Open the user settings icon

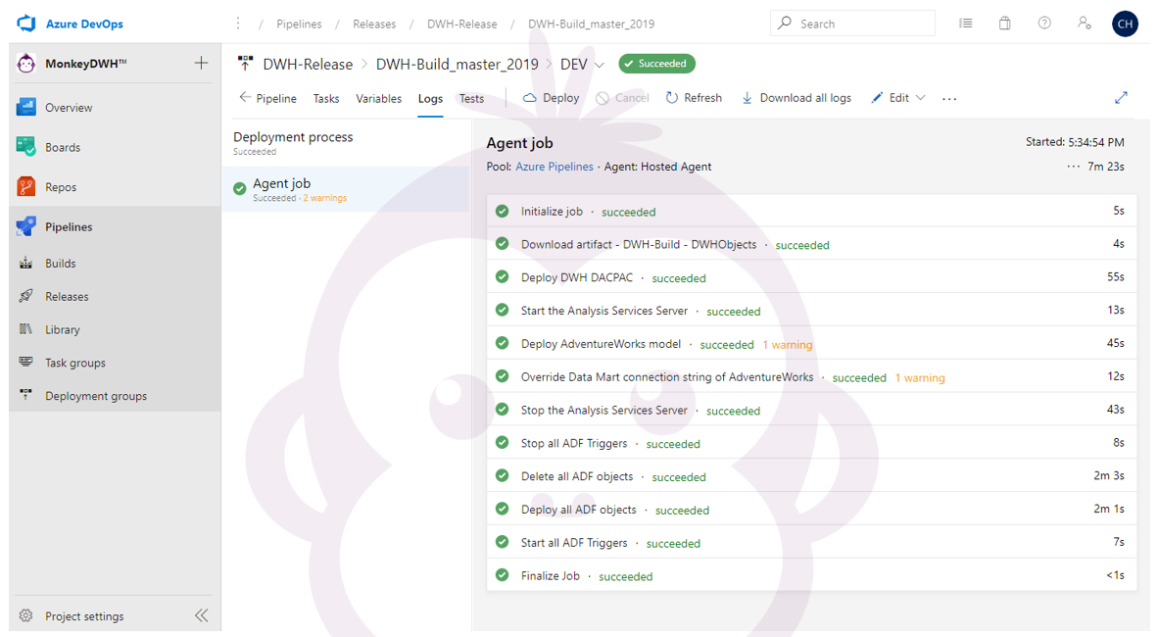(x=1085, y=23)
